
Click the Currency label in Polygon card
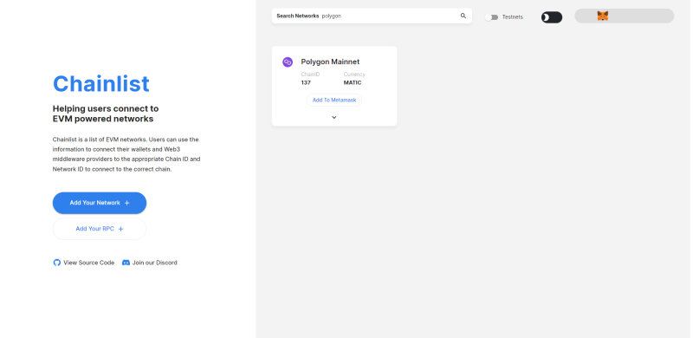pos(354,75)
